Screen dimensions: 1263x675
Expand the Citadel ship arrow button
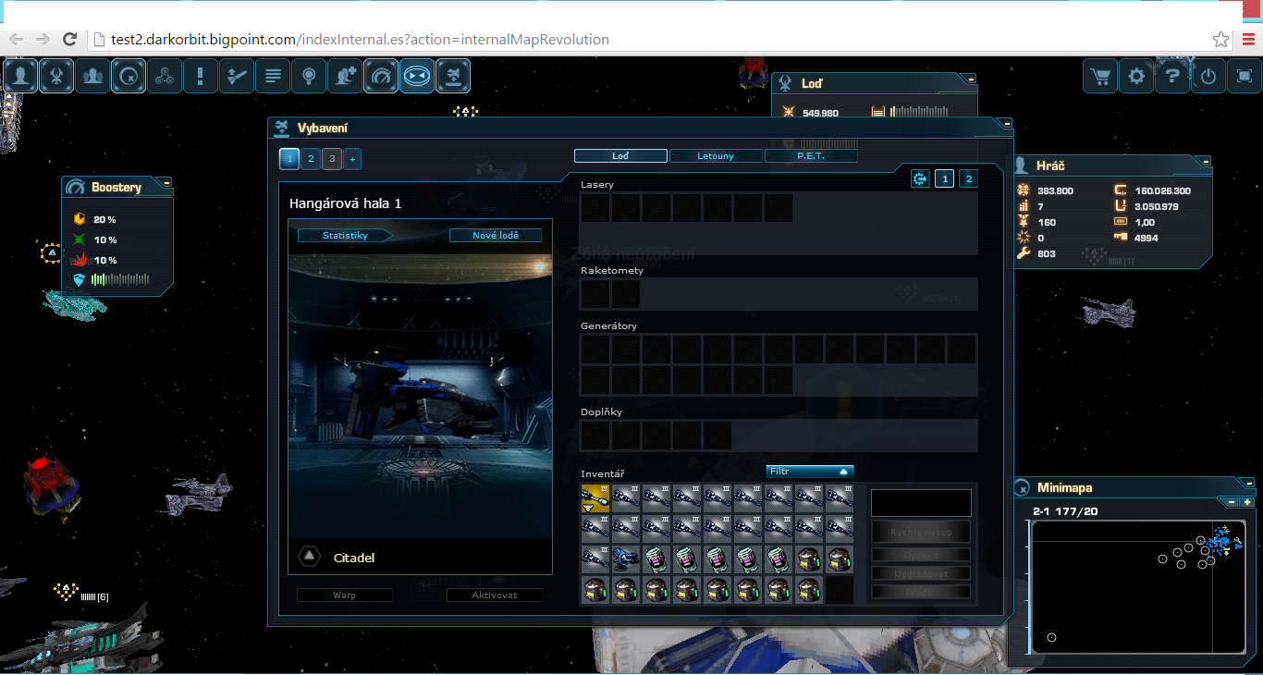point(311,557)
